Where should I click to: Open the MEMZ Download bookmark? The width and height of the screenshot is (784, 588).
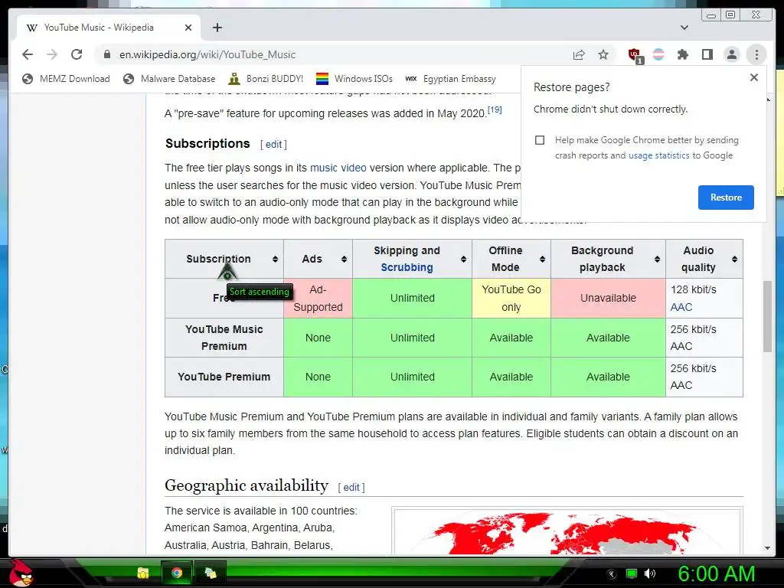(66, 79)
